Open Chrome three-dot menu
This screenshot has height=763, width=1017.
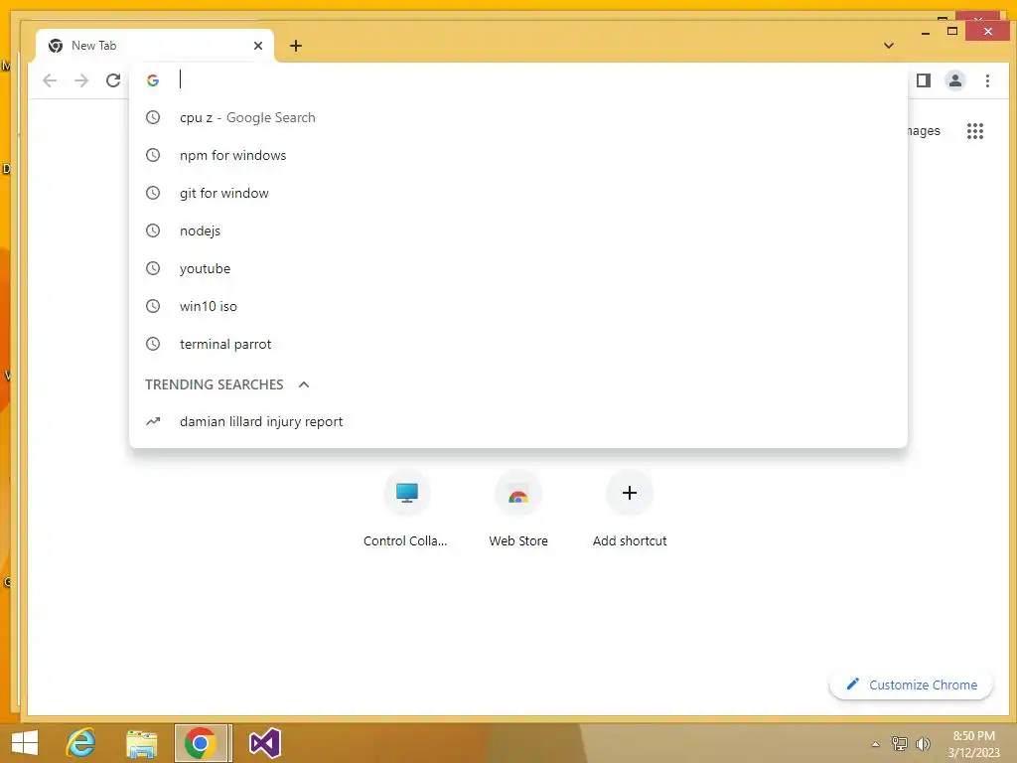point(987,80)
